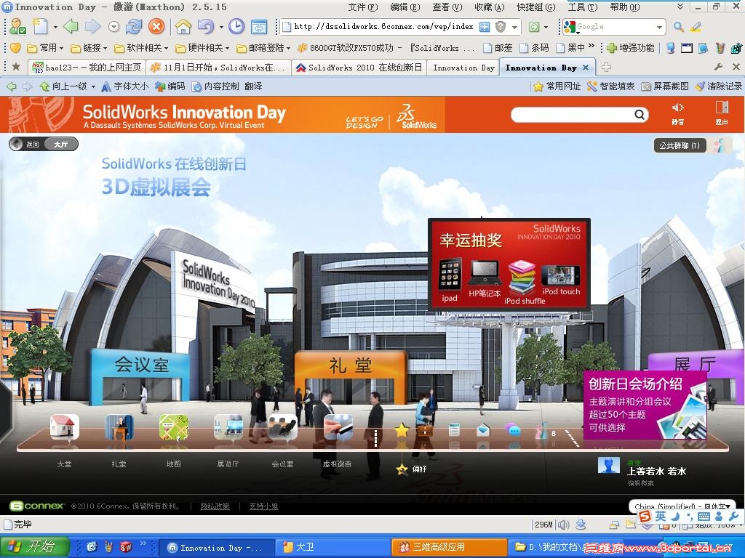This screenshot has height=558, width=745.
Task: Switch to SolidWorks 2010 在线创新日 tab
Action: point(359,68)
